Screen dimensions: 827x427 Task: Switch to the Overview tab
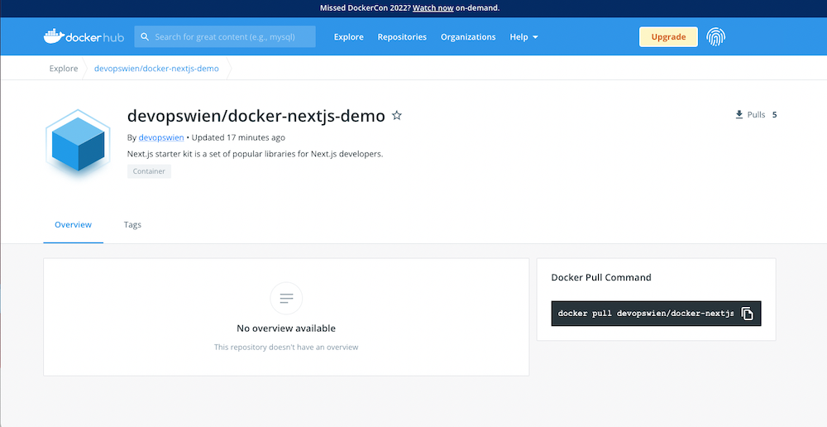pyautogui.click(x=74, y=225)
